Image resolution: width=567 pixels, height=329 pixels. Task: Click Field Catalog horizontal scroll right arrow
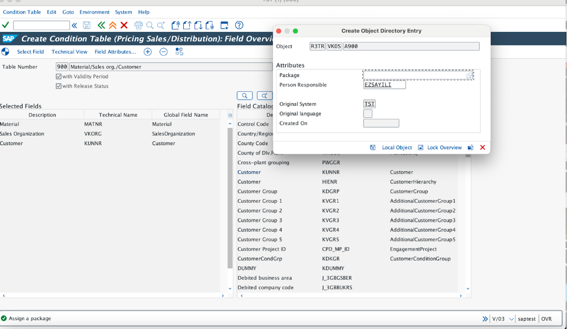(461, 295)
